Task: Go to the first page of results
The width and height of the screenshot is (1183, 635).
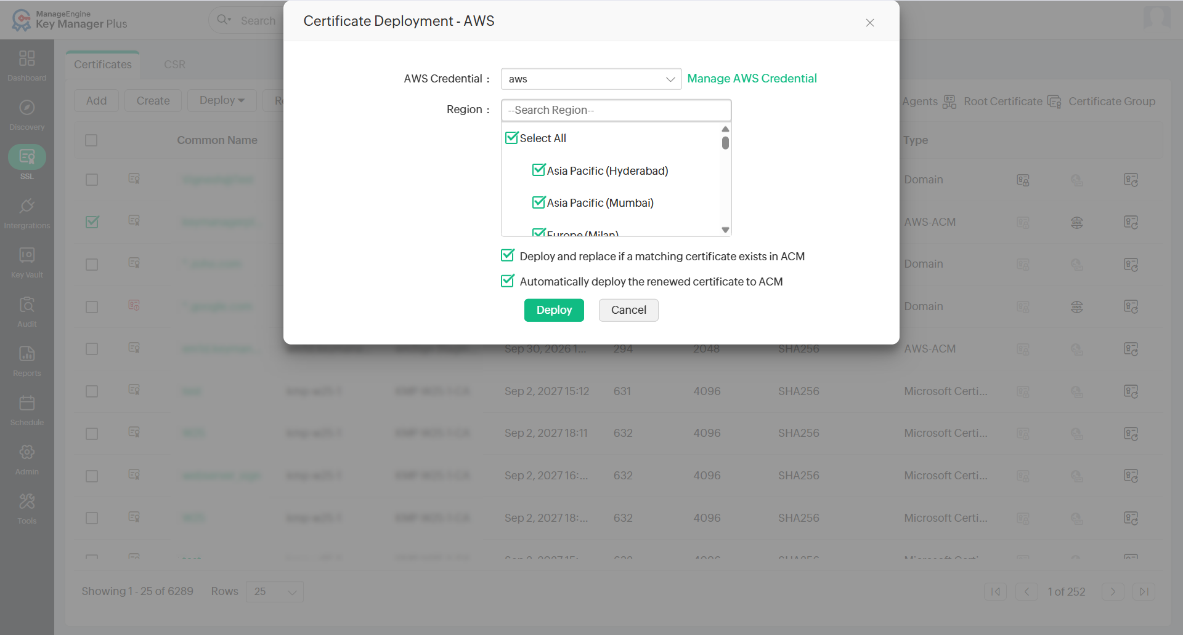Action: 996,591
